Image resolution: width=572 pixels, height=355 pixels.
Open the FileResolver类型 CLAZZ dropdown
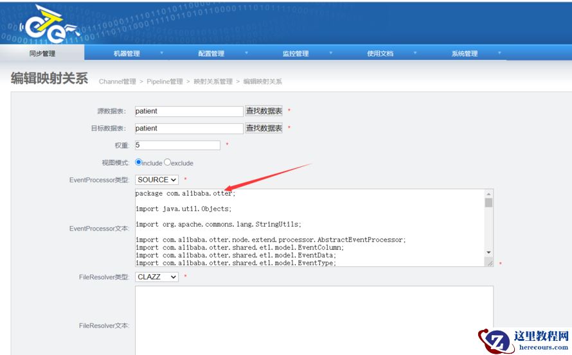(157, 277)
